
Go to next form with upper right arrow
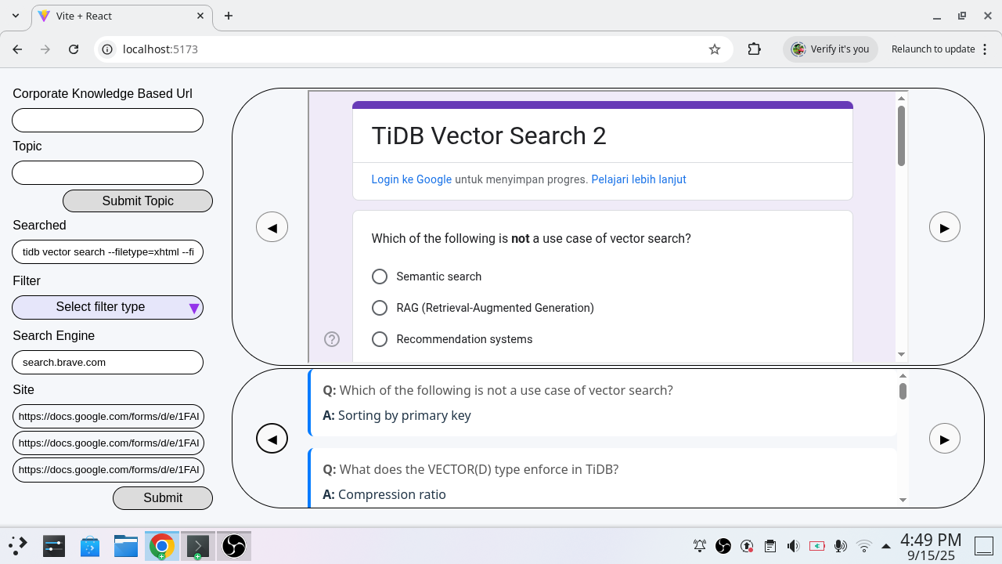point(944,227)
